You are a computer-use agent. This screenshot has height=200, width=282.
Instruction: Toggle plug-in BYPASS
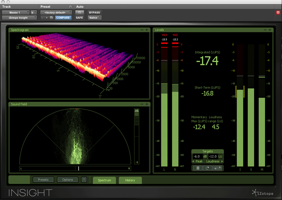point(95,12)
